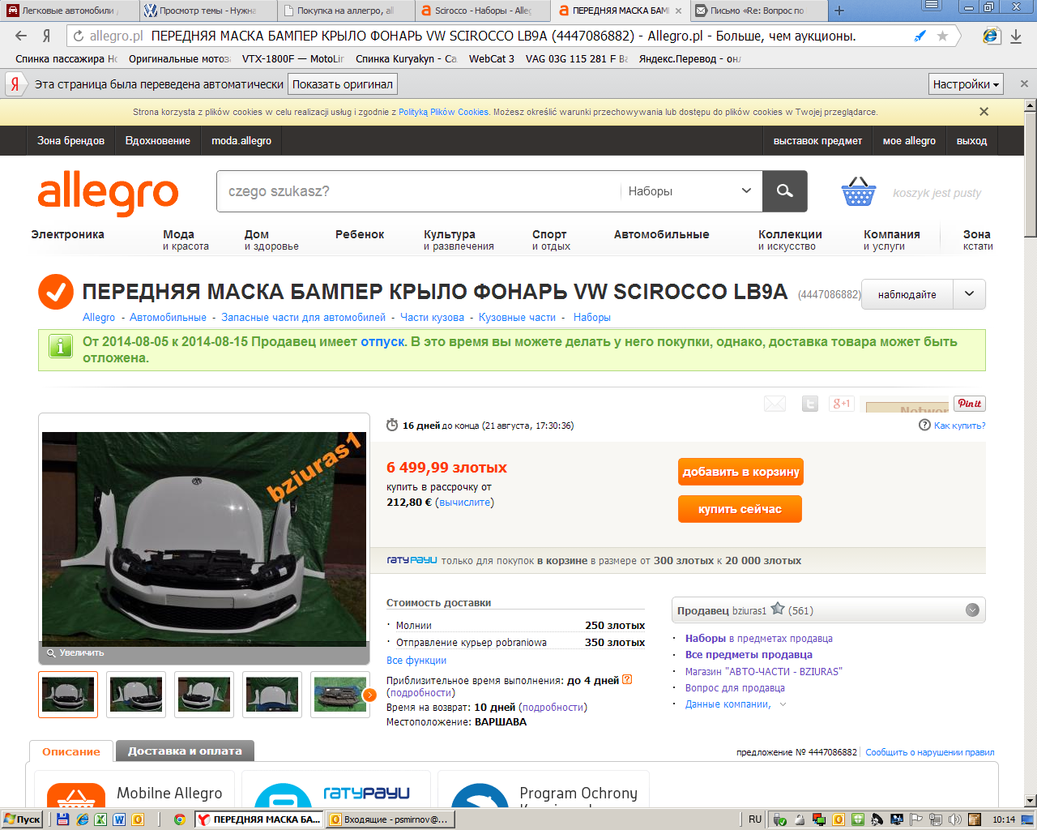Click the czego szukasz search field
1037x830 pixels.
coord(417,191)
